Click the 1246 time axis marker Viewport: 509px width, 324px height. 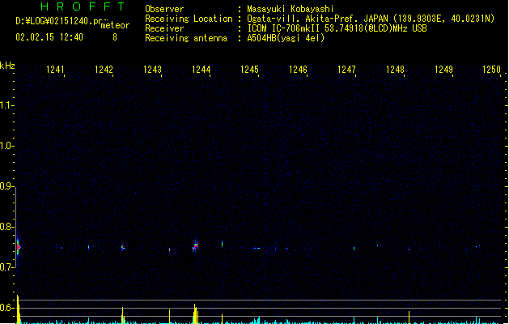pos(298,70)
